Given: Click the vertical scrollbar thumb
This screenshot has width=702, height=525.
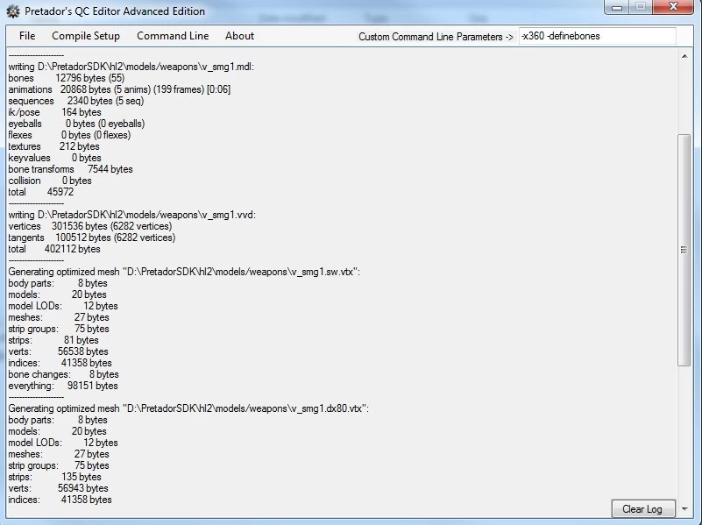Looking at the screenshot, I should [684, 250].
